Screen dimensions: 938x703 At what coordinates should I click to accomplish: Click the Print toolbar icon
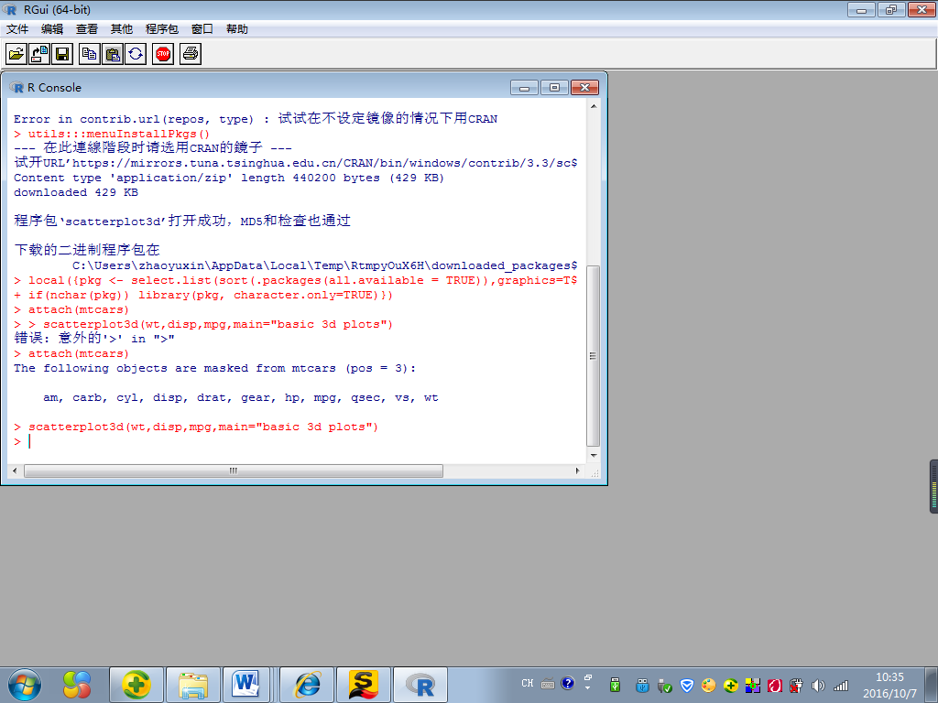point(191,54)
